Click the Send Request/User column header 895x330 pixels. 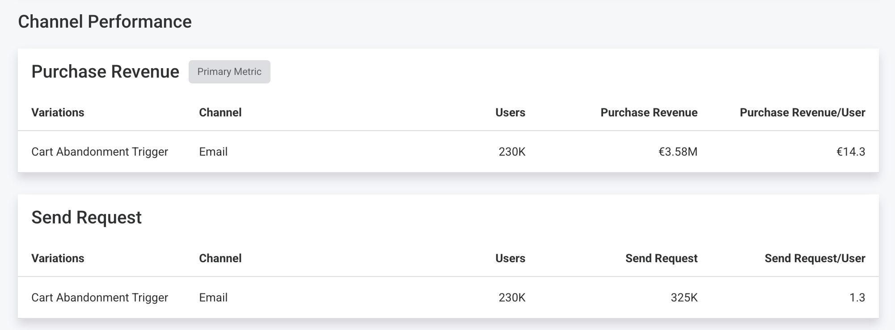click(815, 258)
